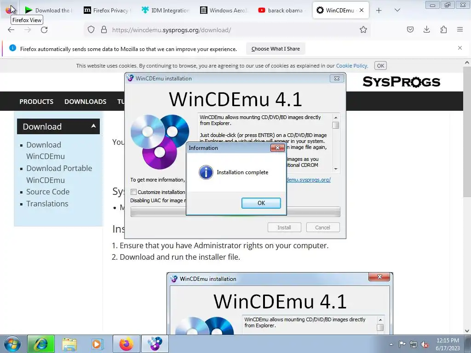Close the WinCDEmu tab
This screenshot has width=471, height=353.
[x=362, y=10]
